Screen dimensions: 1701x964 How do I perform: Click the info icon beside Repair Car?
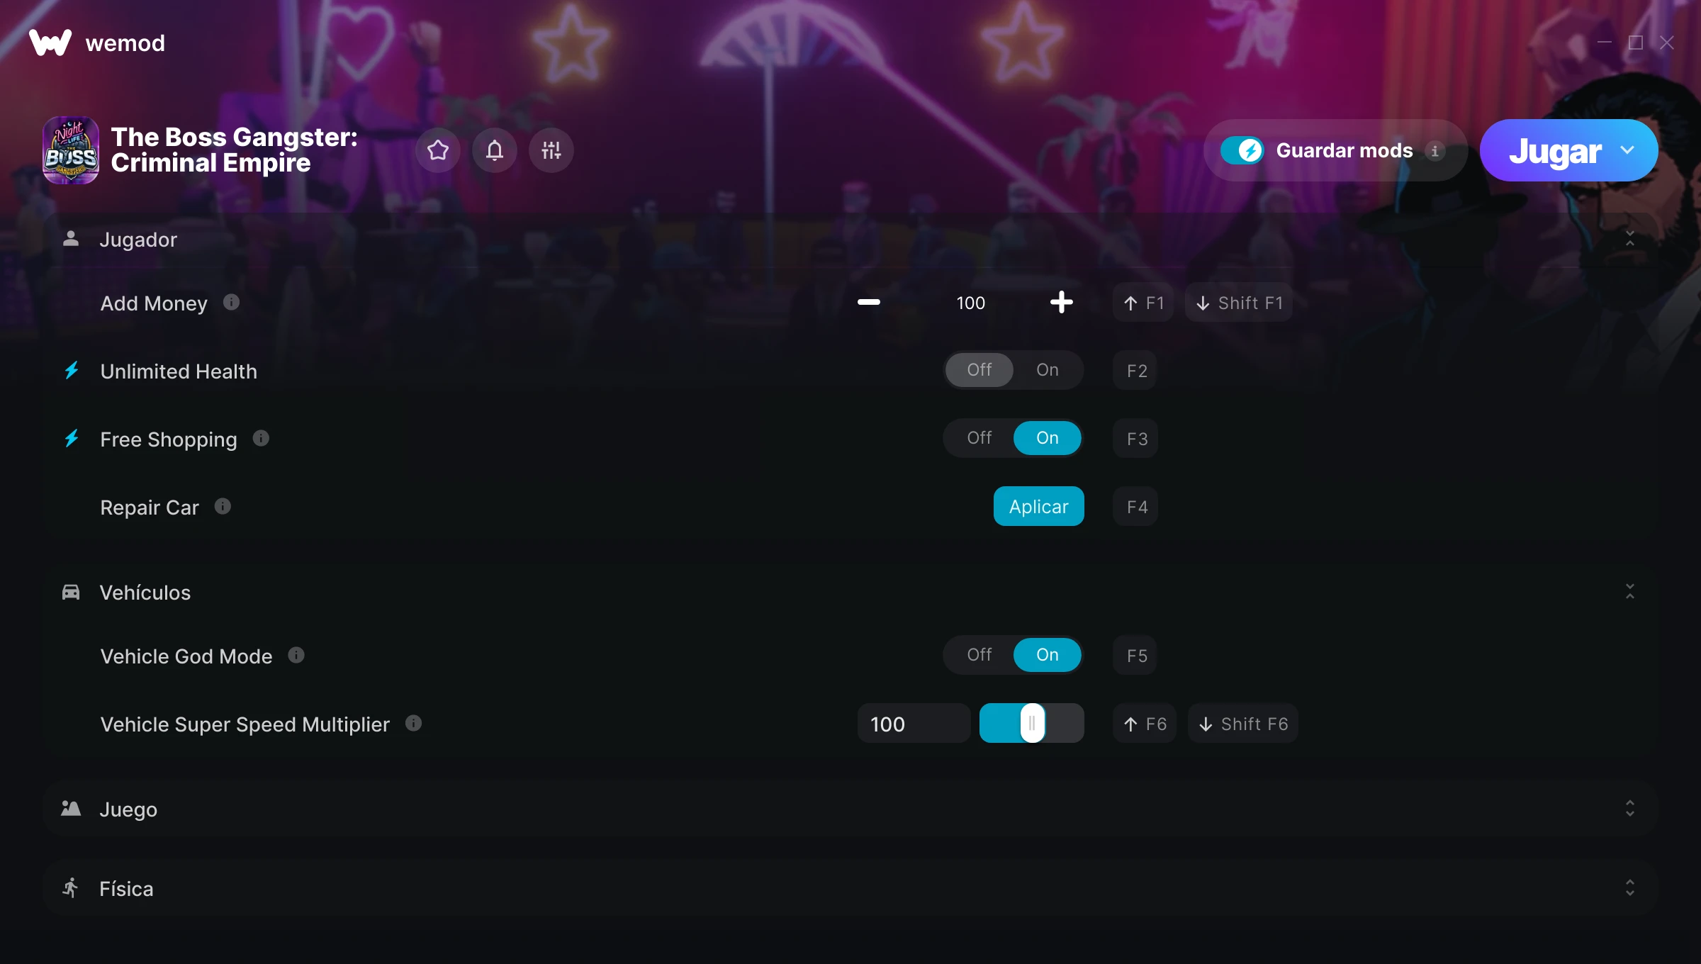[223, 506]
